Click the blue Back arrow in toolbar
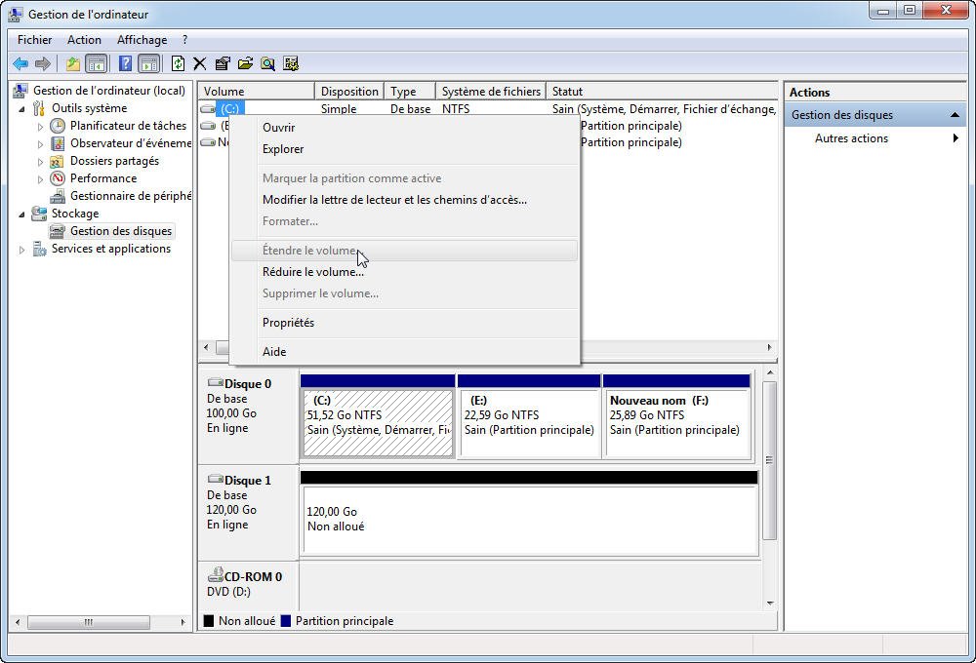 [x=20, y=63]
